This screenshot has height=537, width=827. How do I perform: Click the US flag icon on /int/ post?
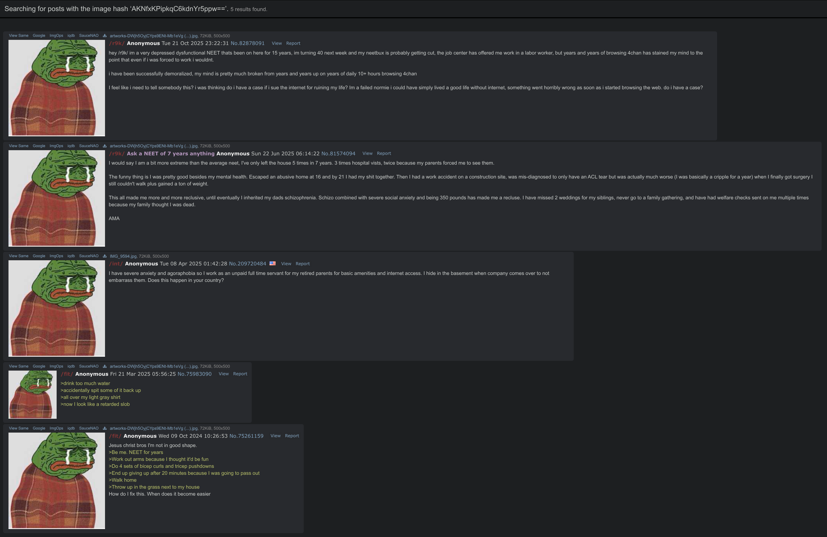pos(273,263)
